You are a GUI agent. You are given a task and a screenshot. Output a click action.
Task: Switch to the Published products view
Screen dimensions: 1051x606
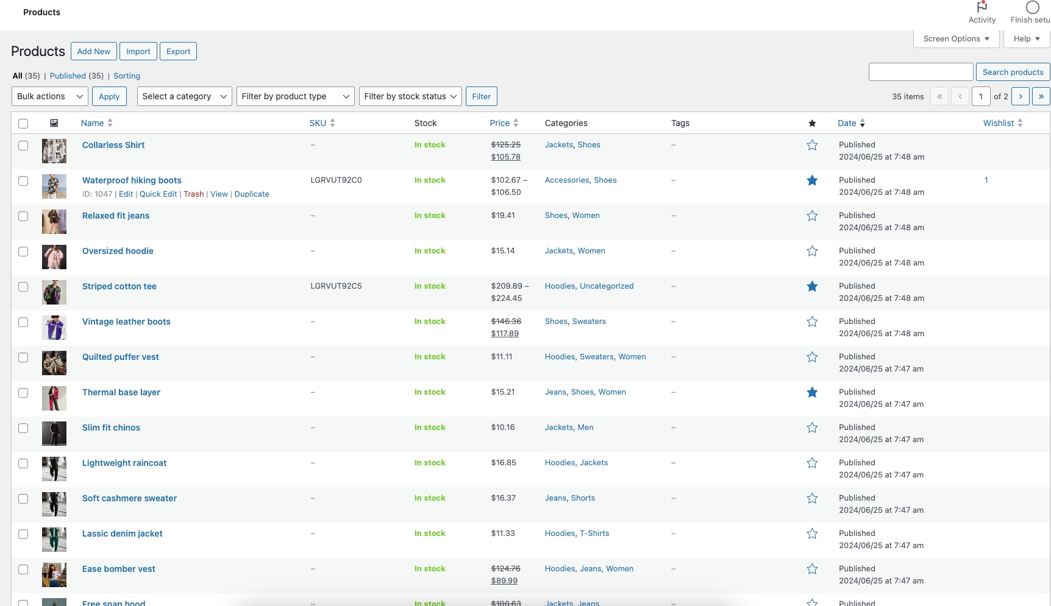[x=68, y=76]
